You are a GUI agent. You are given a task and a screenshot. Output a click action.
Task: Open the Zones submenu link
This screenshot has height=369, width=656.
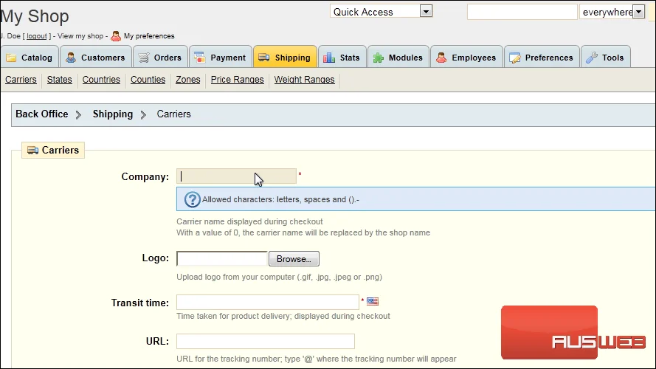[188, 80]
